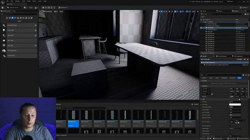Click the Directional Light actor icon
The width and height of the screenshot is (250, 140).
point(4,25)
